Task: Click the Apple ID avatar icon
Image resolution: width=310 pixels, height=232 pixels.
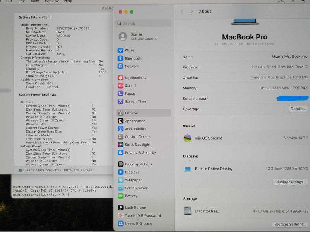Action: (x=123, y=36)
